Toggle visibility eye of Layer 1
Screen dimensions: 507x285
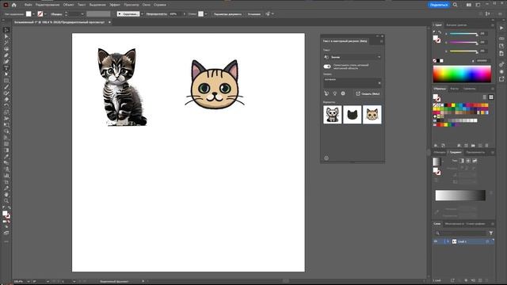click(436, 241)
